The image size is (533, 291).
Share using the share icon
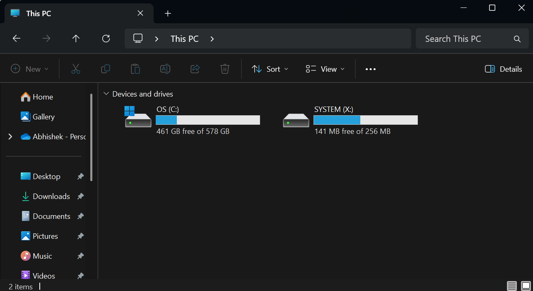coord(195,69)
